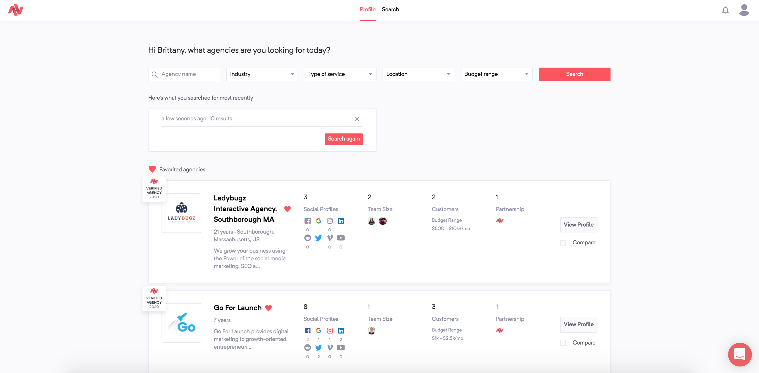Open Ladybugz Reddit profile icon
This screenshot has height=373, width=759.
click(308, 238)
